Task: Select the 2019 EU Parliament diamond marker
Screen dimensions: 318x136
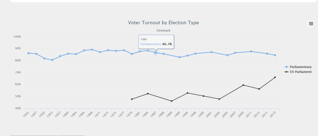Action: (275, 77)
